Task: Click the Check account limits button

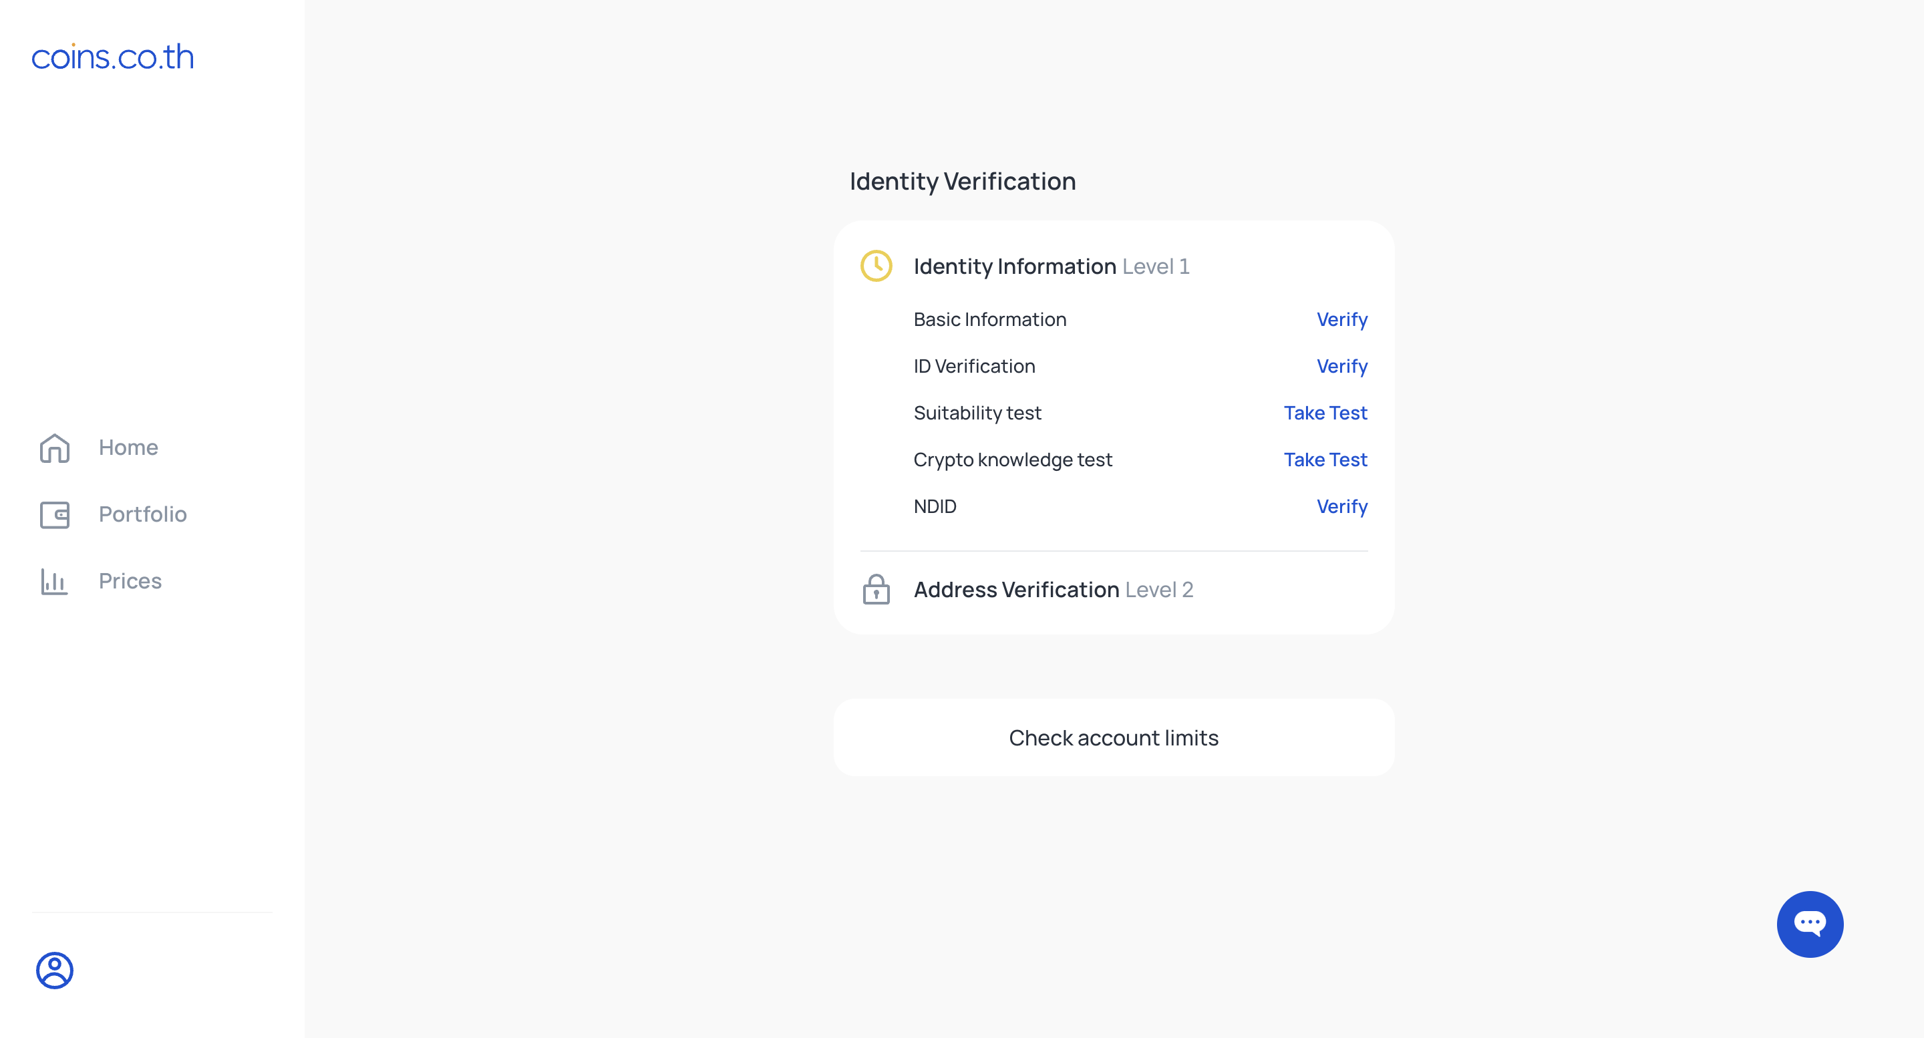Action: (x=1114, y=738)
